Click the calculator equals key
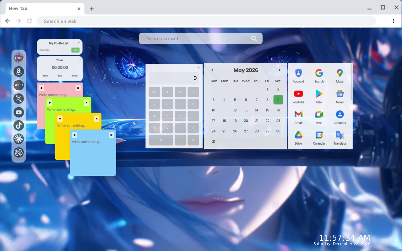 [193, 140]
